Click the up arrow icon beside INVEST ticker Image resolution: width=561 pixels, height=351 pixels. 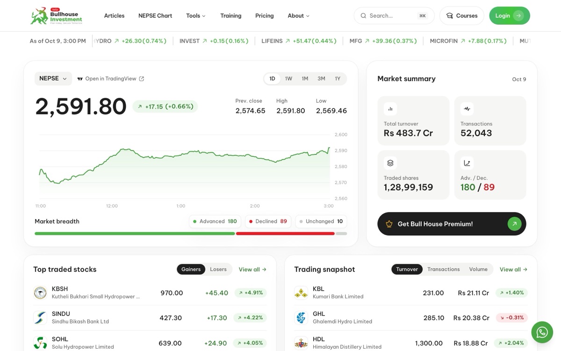205,41
